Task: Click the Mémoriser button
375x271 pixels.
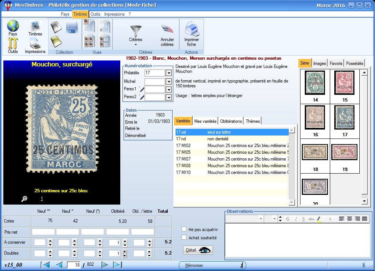Action: coord(213,265)
